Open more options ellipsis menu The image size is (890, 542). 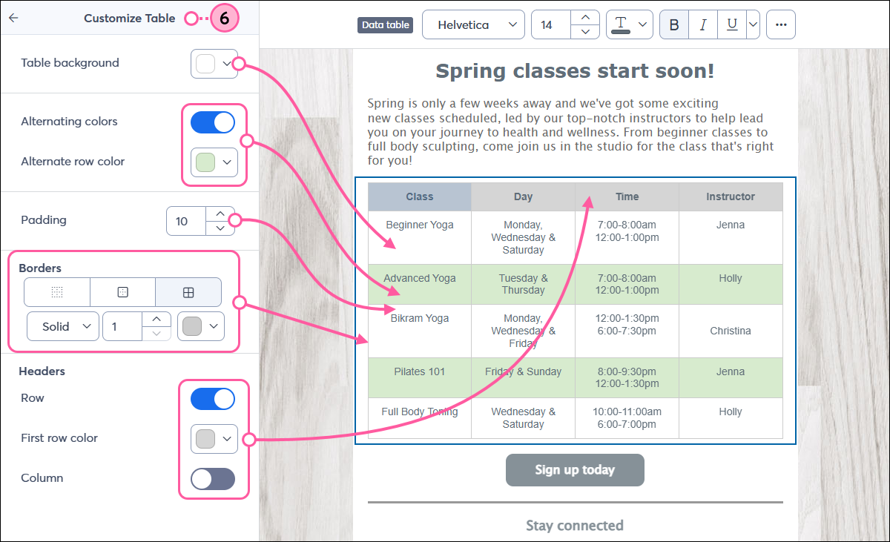coord(780,24)
